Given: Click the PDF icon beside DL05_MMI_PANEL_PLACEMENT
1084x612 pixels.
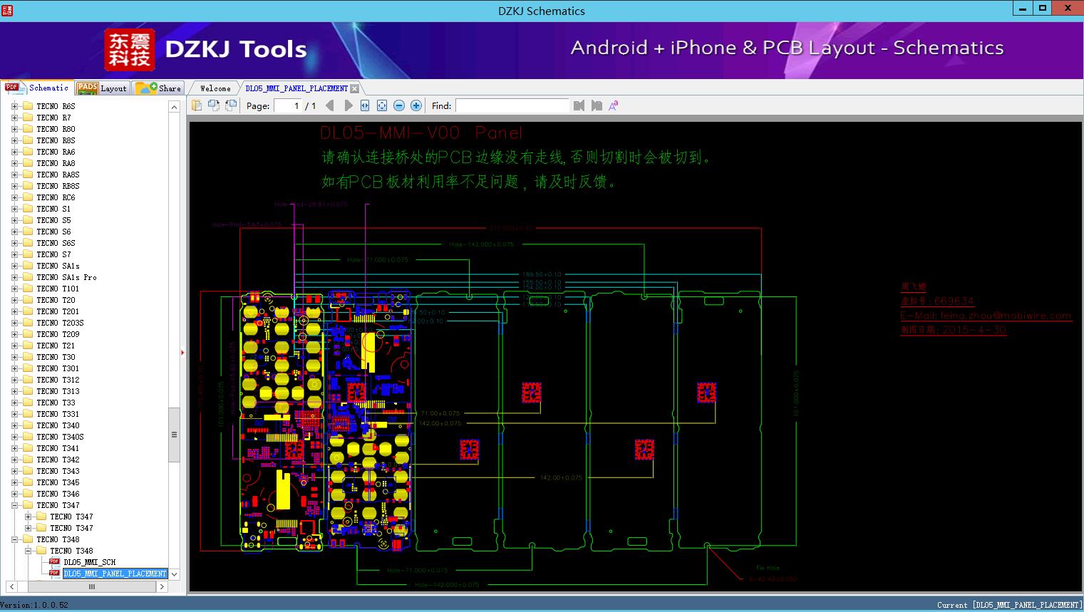Looking at the screenshot, I should (54, 574).
